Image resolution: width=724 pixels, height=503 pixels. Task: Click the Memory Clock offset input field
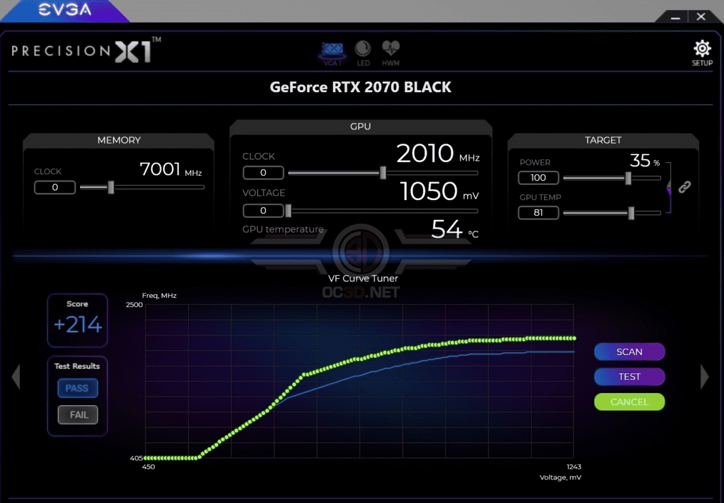point(55,187)
